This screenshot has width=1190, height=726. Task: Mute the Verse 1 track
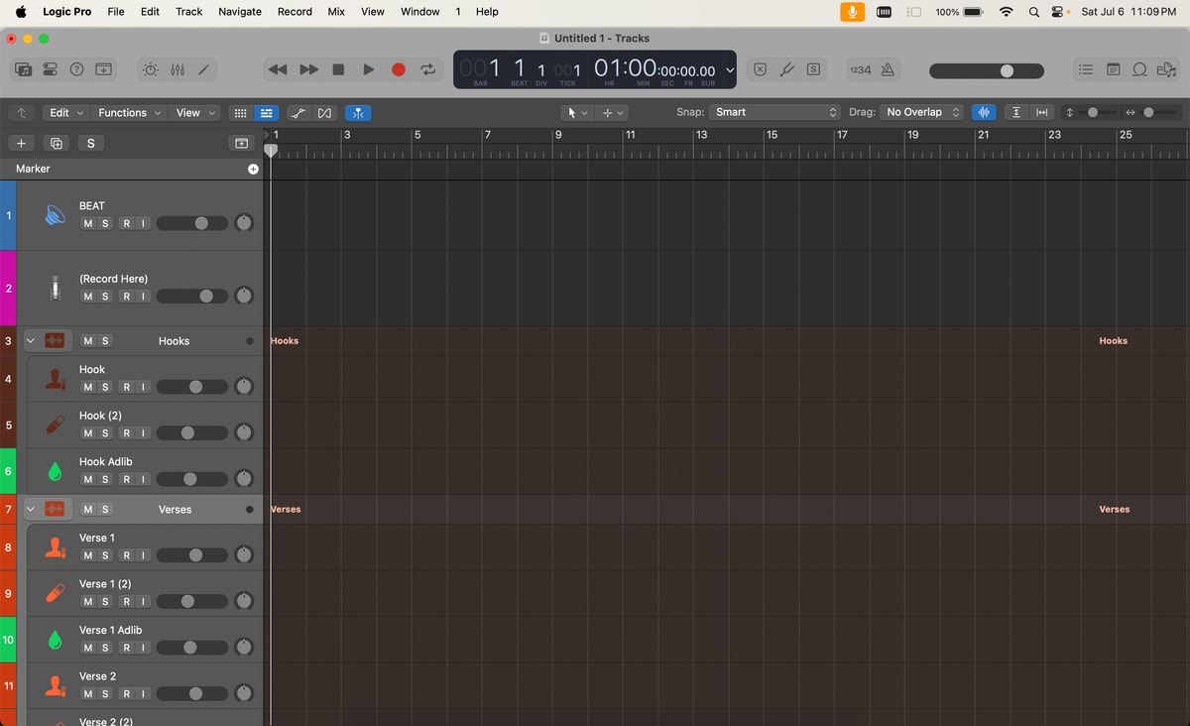(88, 555)
